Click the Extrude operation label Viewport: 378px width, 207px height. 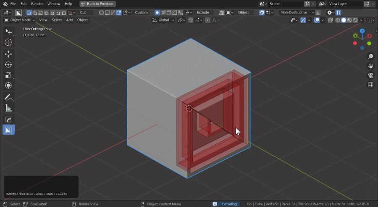[203, 13]
